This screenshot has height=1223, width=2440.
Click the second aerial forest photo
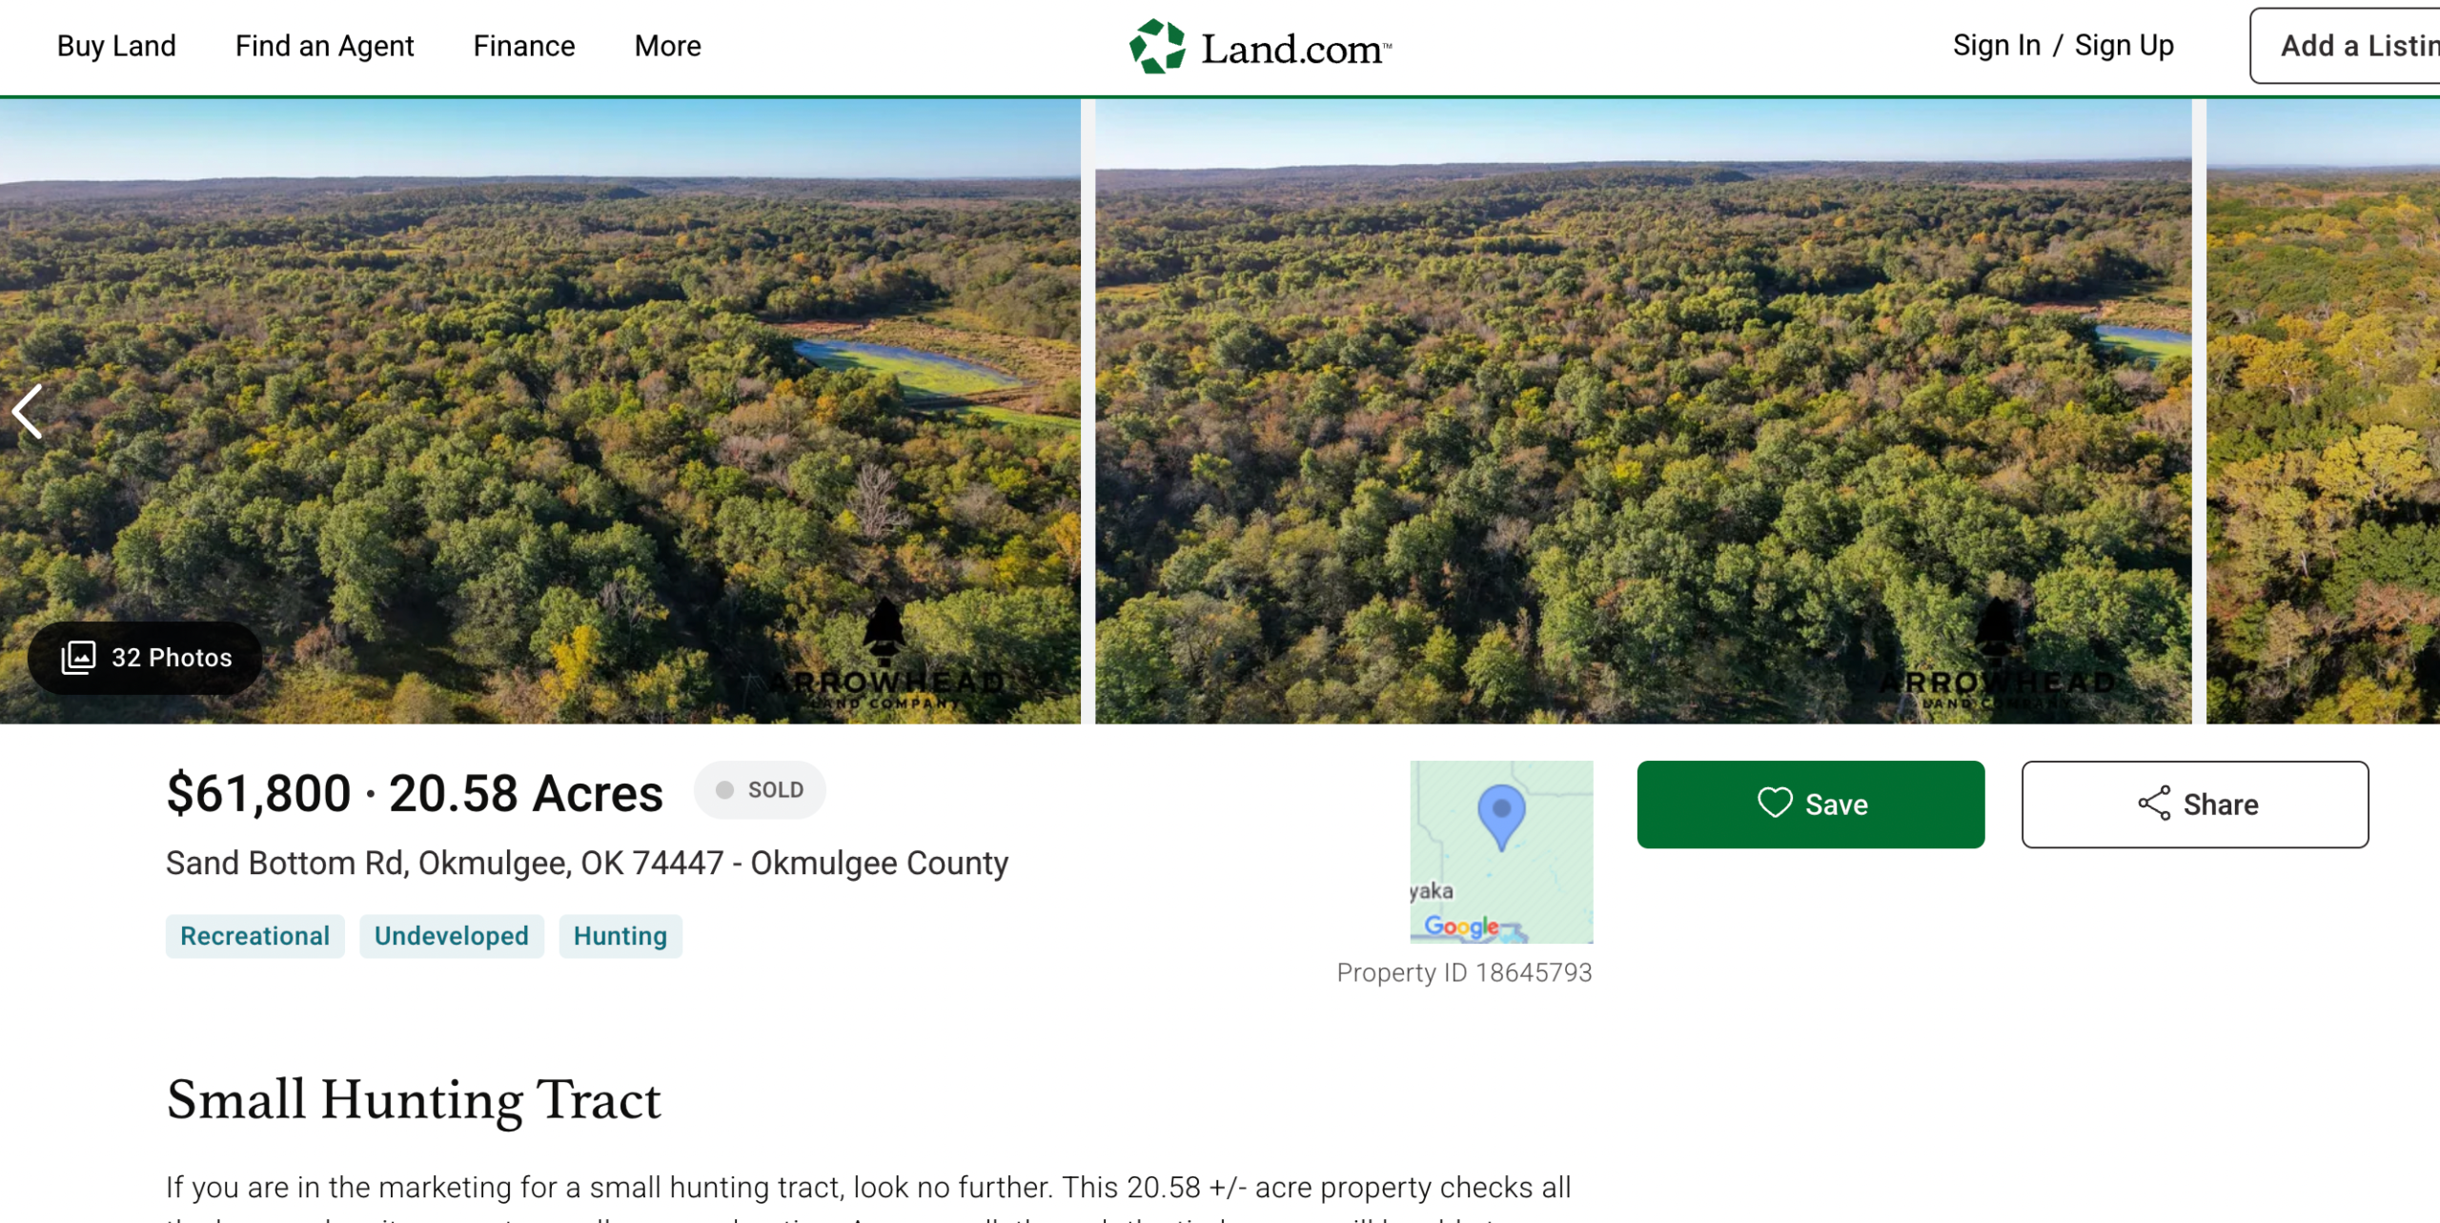pos(1642,410)
